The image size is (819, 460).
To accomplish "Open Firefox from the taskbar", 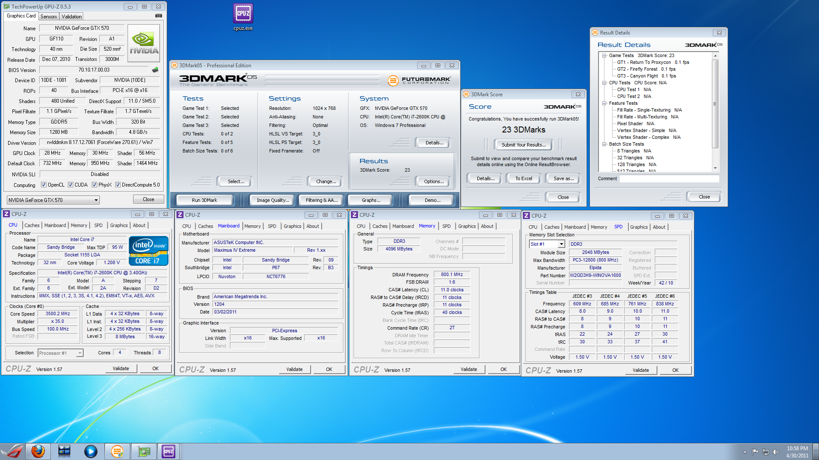I will (38, 451).
